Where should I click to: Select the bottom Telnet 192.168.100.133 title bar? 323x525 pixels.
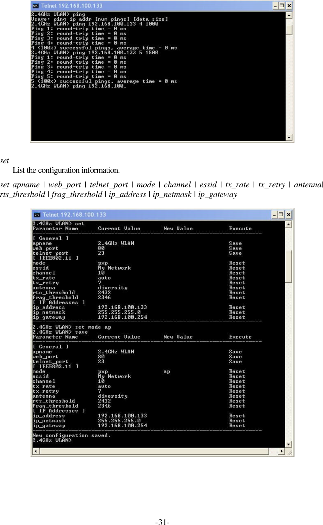(155, 214)
